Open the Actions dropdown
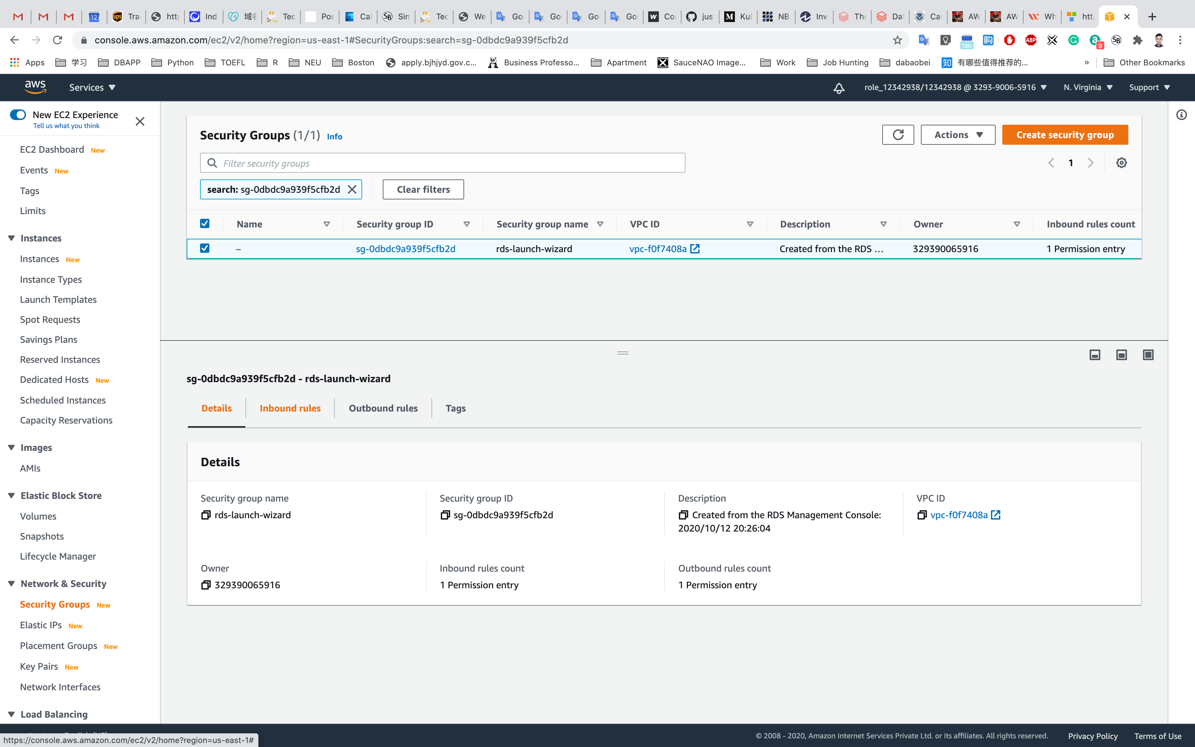1195x747 pixels. (x=958, y=135)
